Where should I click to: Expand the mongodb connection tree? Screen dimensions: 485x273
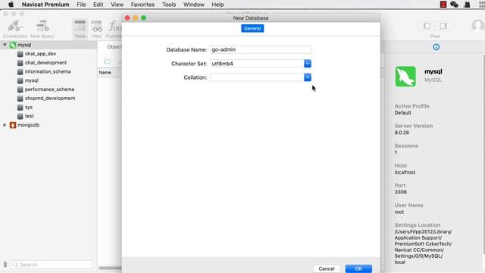click(5, 125)
